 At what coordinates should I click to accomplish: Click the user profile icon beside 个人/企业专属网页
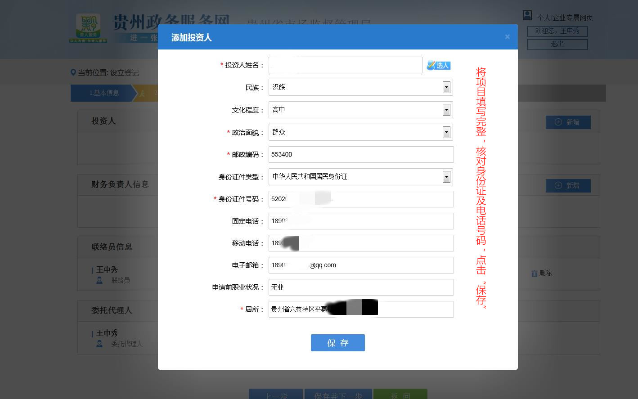click(527, 16)
